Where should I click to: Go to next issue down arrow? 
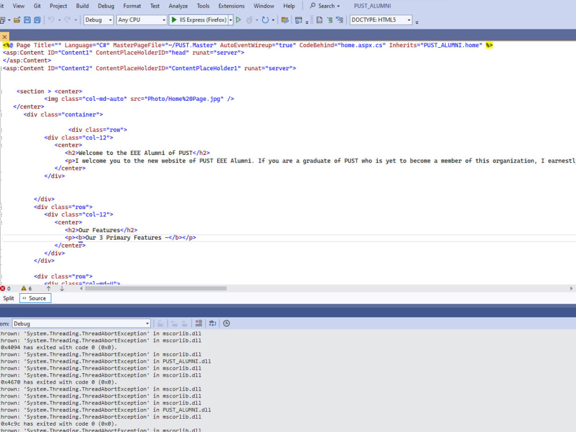pyautogui.click(x=62, y=289)
